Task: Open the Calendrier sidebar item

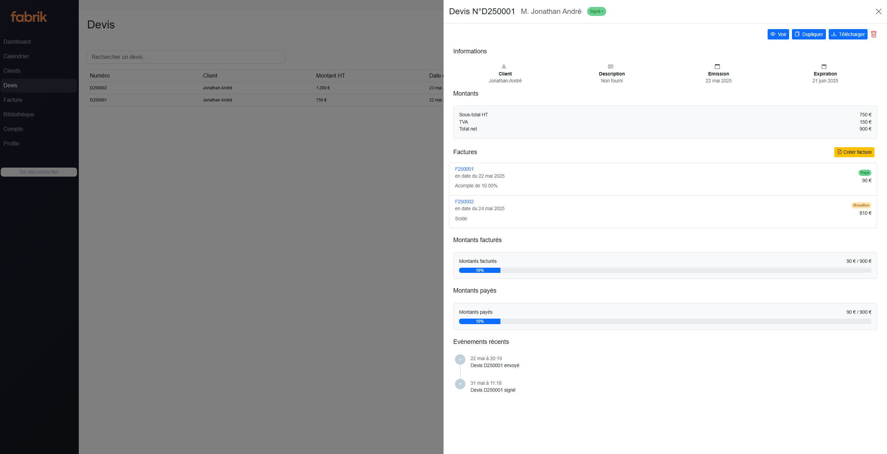Action: coord(16,56)
